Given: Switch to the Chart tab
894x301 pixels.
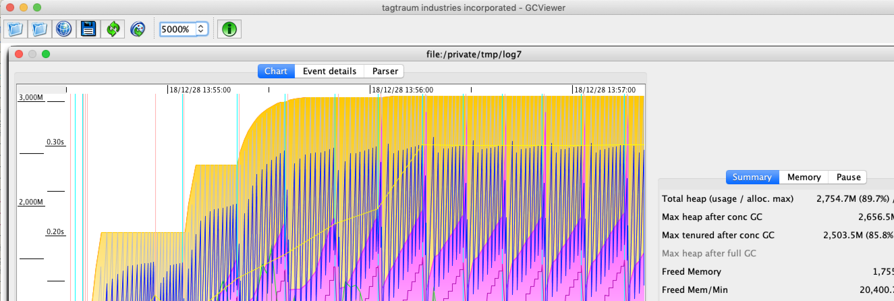Looking at the screenshot, I should pos(276,71).
